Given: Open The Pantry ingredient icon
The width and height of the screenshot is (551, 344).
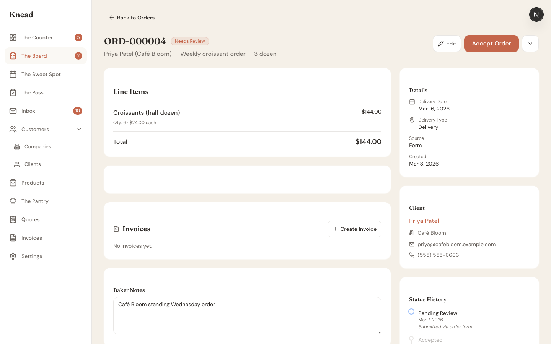Looking at the screenshot, I should [x=13, y=201].
